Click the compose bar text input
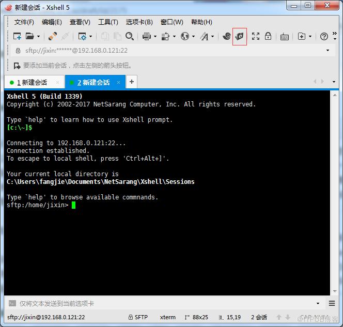Screen dimensions: 343x327 pyautogui.click(x=165, y=303)
